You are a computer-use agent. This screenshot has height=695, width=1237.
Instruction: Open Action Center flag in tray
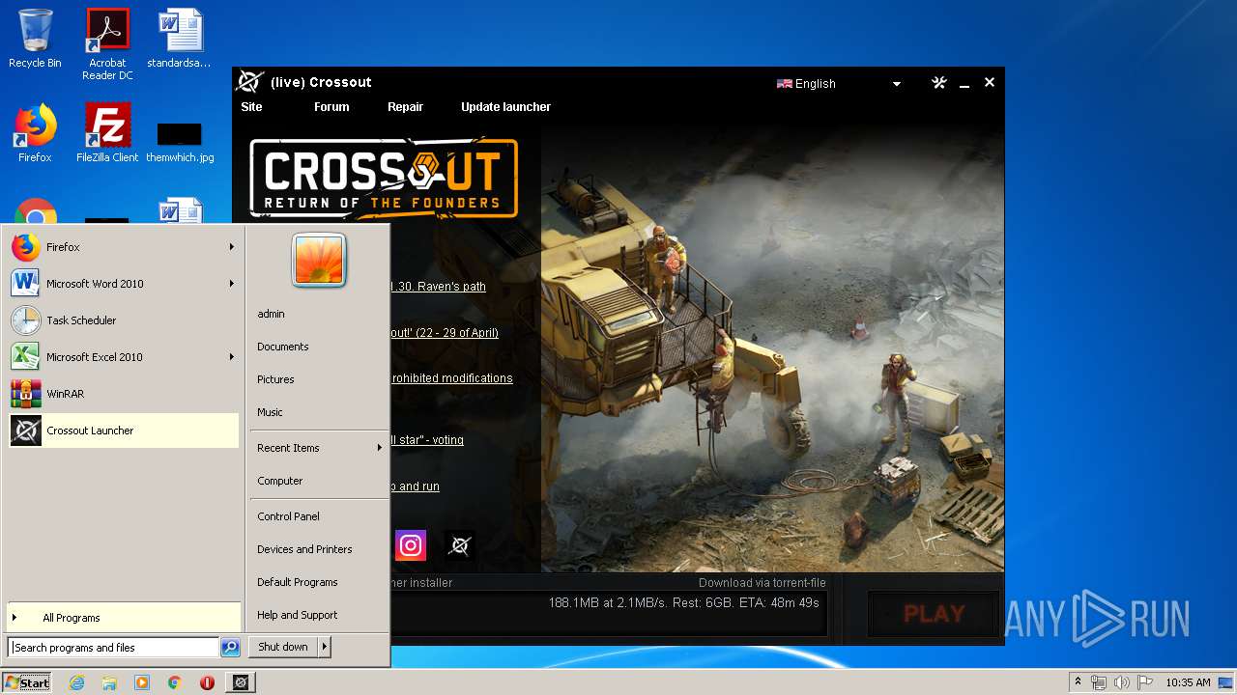coord(1144,682)
